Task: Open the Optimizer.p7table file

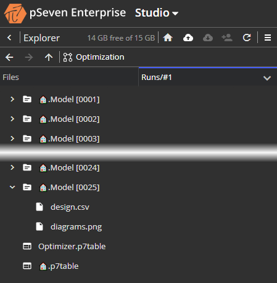Action: click(x=72, y=246)
